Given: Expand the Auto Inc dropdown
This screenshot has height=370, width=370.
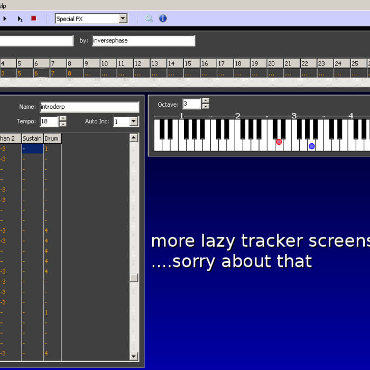Looking at the screenshot, I should (x=134, y=122).
